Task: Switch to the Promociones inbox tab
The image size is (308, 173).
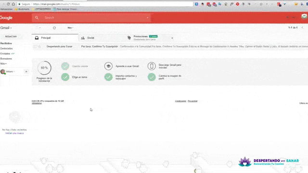Action: (147, 38)
